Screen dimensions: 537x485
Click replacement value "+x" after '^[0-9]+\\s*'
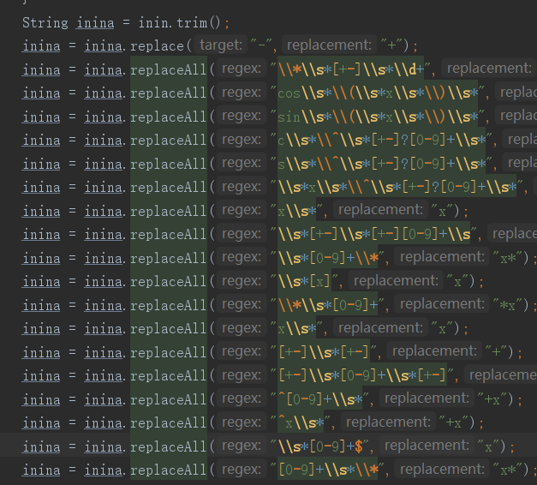click(492, 399)
